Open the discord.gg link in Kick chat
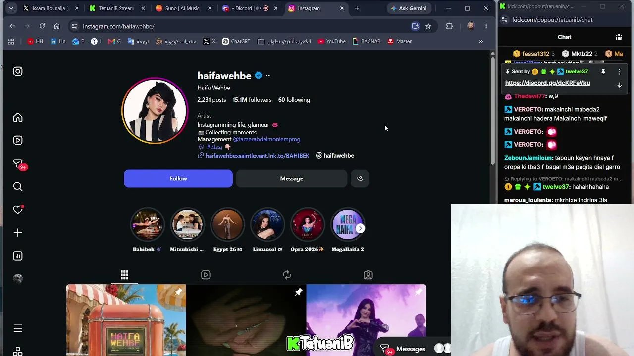Image resolution: width=634 pixels, height=356 pixels. (x=547, y=83)
